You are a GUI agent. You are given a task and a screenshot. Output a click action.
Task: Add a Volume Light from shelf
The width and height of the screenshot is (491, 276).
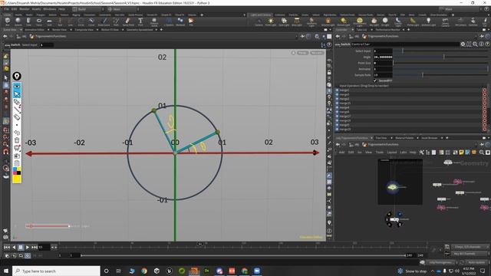pyautogui.click(x=328, y=21)
